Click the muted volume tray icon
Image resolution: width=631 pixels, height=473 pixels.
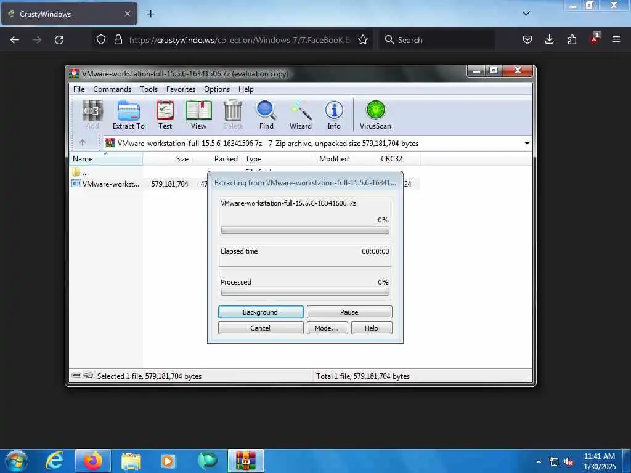tap(569, 462)
